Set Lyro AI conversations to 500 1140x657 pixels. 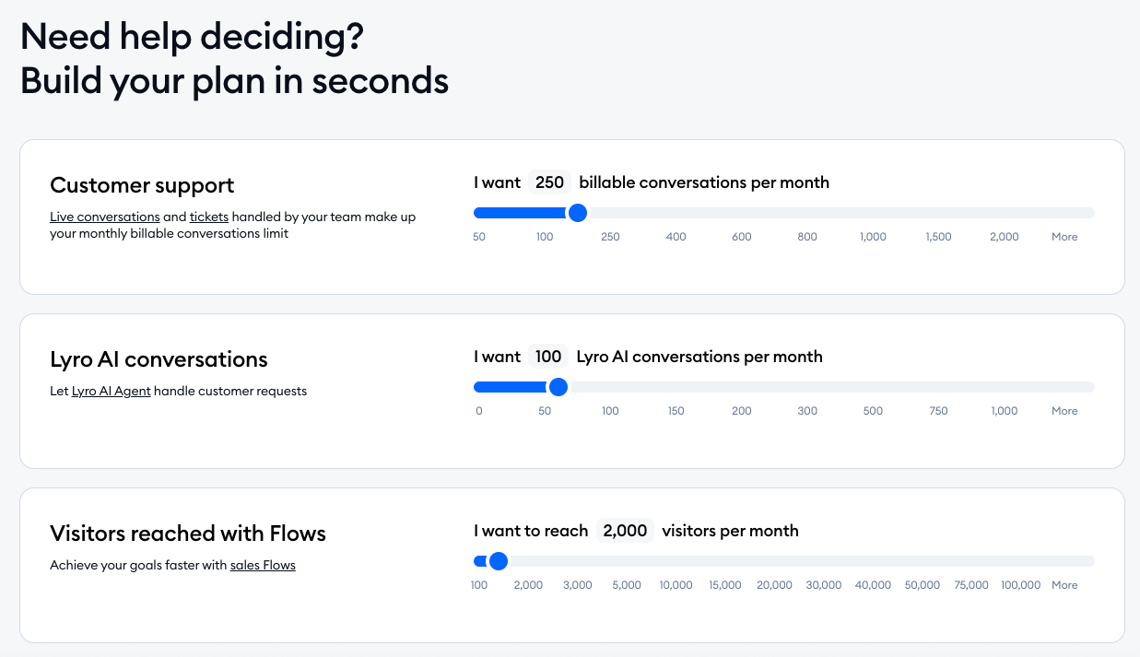[x=873, y=388]
